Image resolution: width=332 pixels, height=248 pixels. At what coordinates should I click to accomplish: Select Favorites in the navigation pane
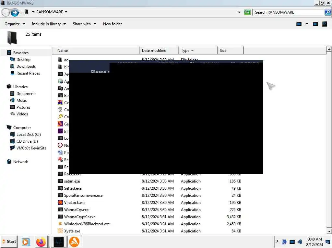[21, 53]
